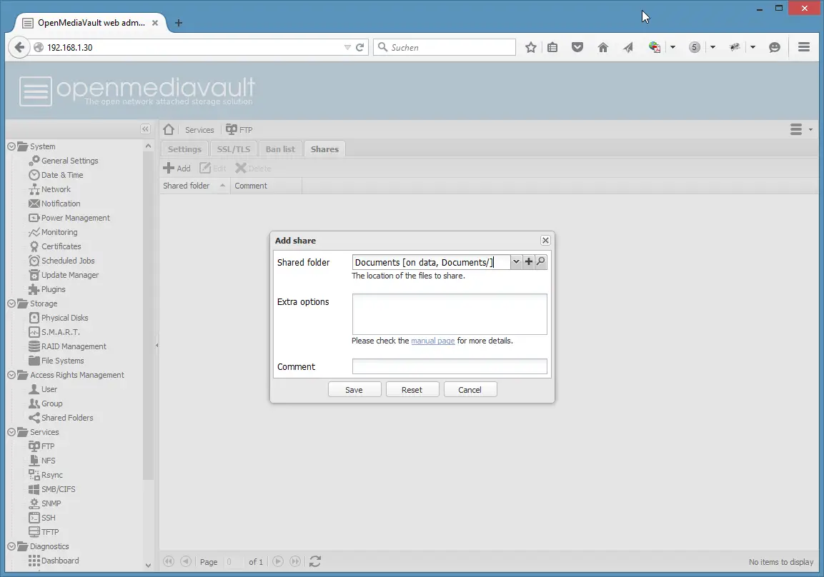Collapse the System tree node
Image resolution: width=824 pixels, height=577 pixels.
click(x=11, y=146)
